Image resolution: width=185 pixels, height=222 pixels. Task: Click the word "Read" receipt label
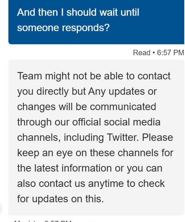142,53
